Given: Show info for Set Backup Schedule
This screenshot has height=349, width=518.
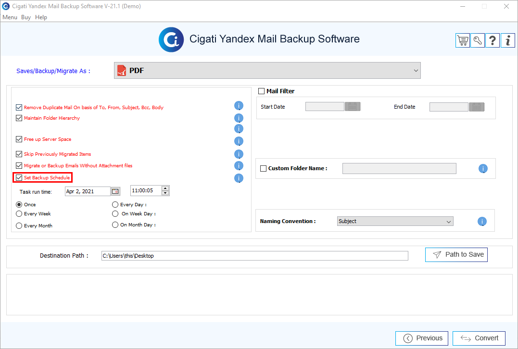Looking at the screenshot, I should 239,178.
